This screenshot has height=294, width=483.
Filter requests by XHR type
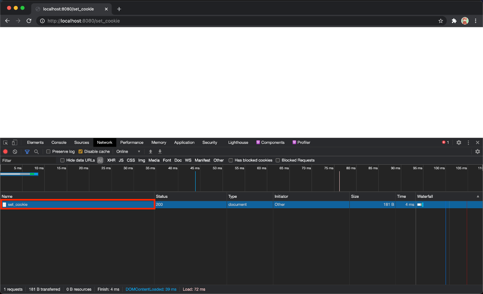pos(111,160)
